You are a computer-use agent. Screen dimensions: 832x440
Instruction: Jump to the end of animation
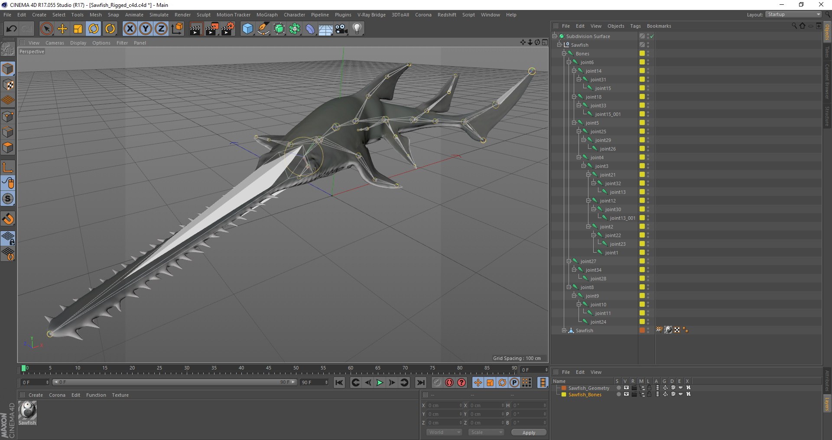point(420,382)
